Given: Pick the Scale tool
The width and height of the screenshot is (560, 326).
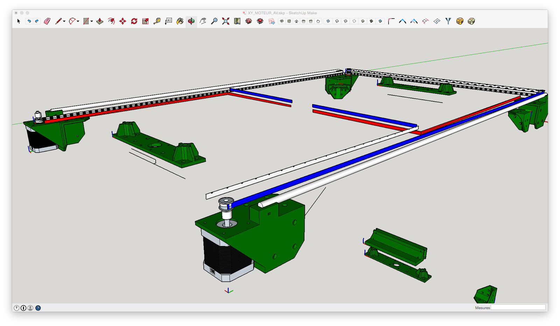Looking at the screenshot, I should (146, 21).
